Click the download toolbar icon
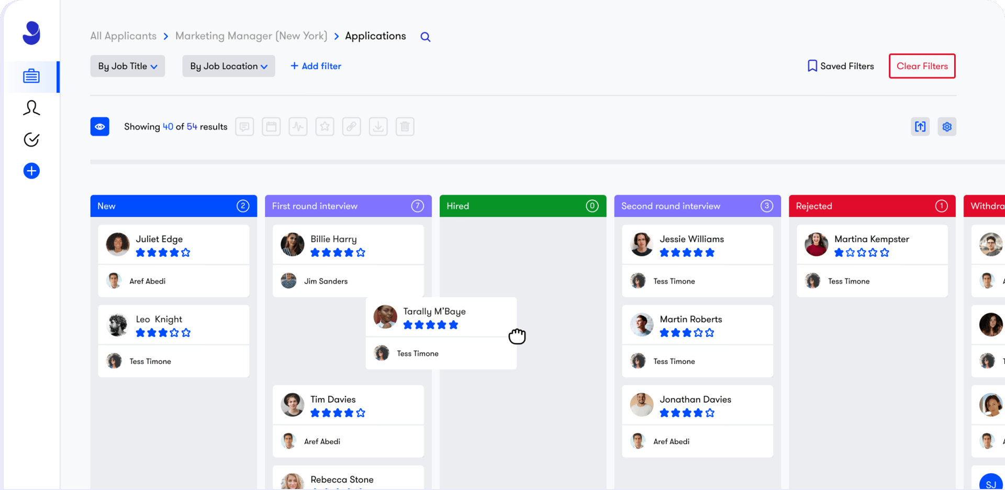Screen dimensions: 1005x490 [378, 127]
